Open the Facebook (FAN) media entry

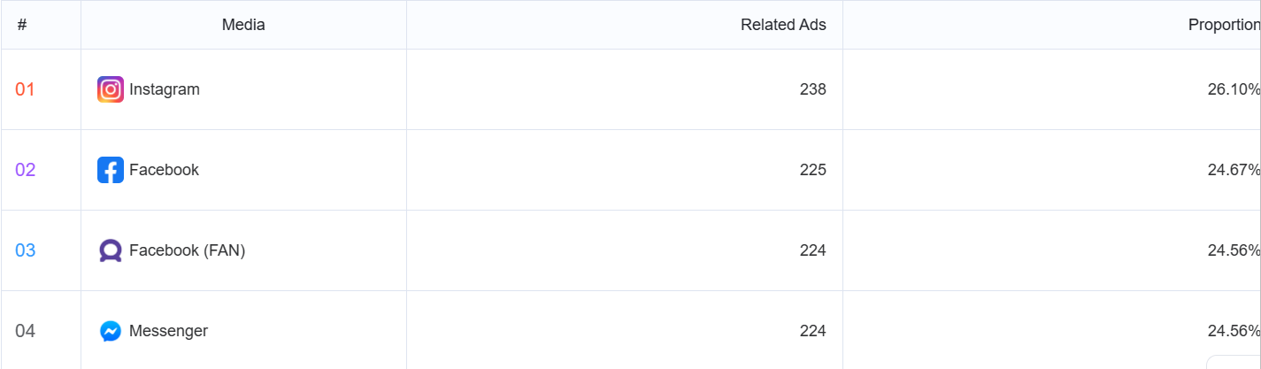[x=187, y=250]
